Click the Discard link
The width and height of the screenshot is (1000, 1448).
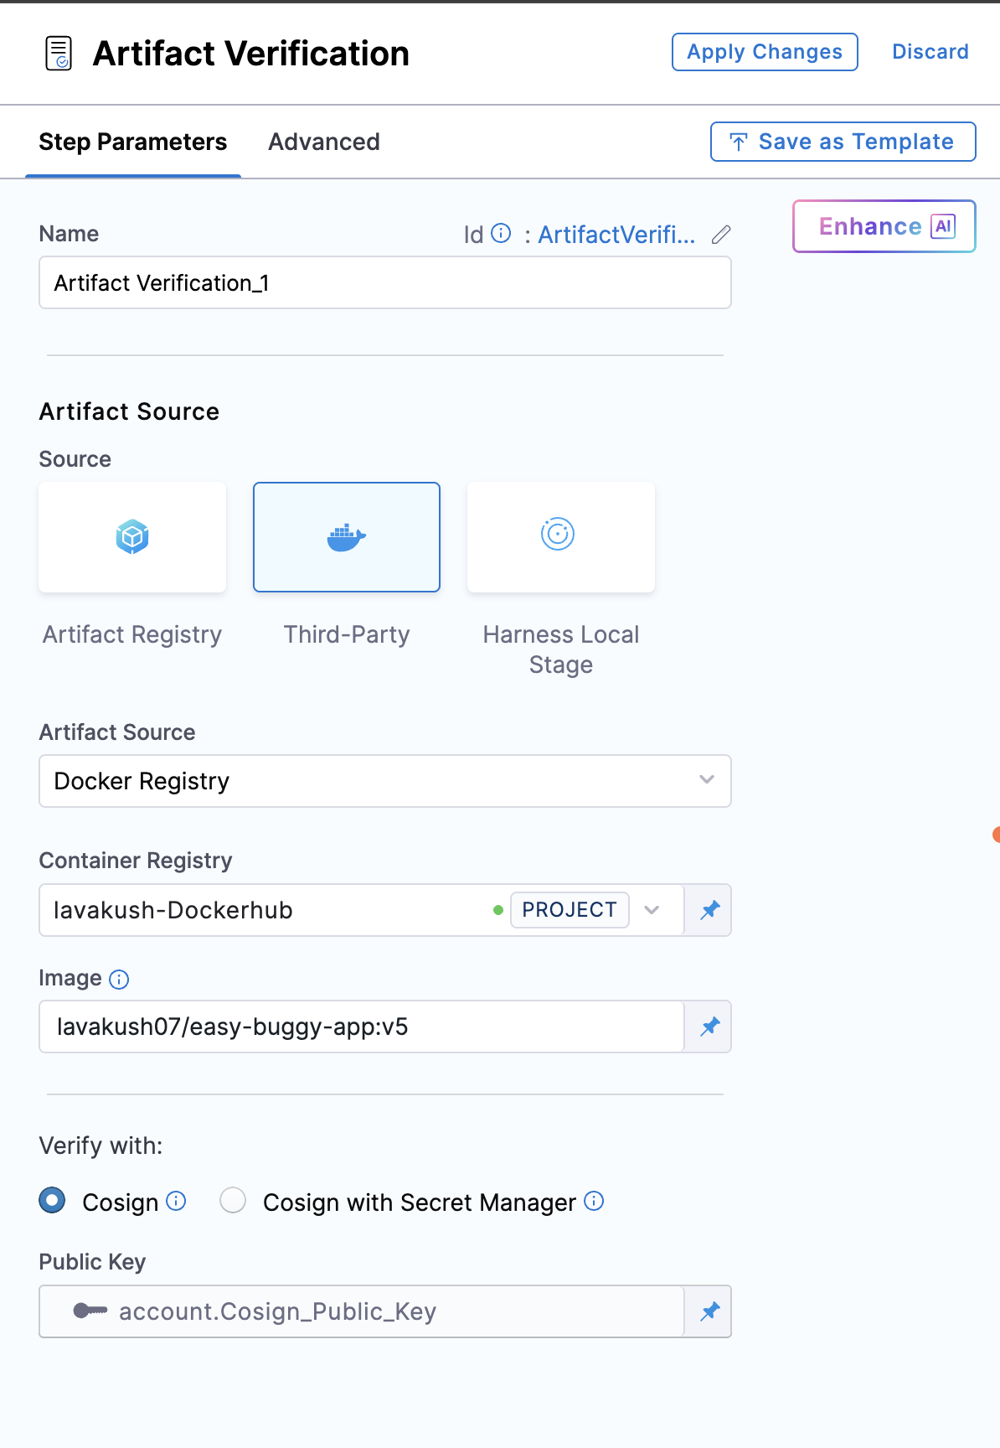[x=930, y=52]
